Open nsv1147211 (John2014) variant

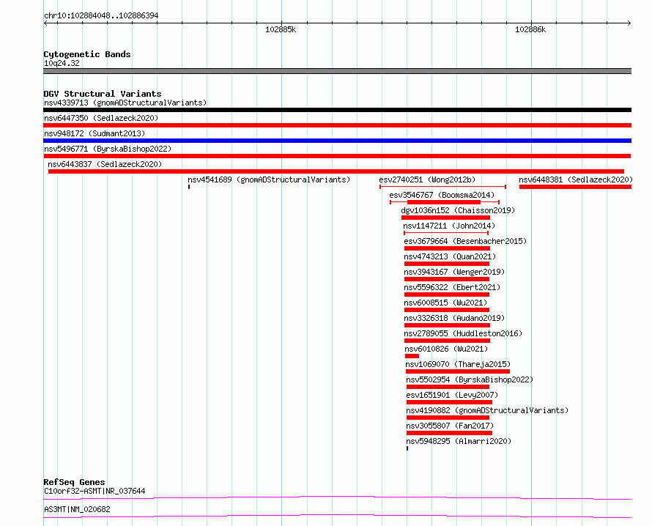pyautogui.click(x=449, y=226)
